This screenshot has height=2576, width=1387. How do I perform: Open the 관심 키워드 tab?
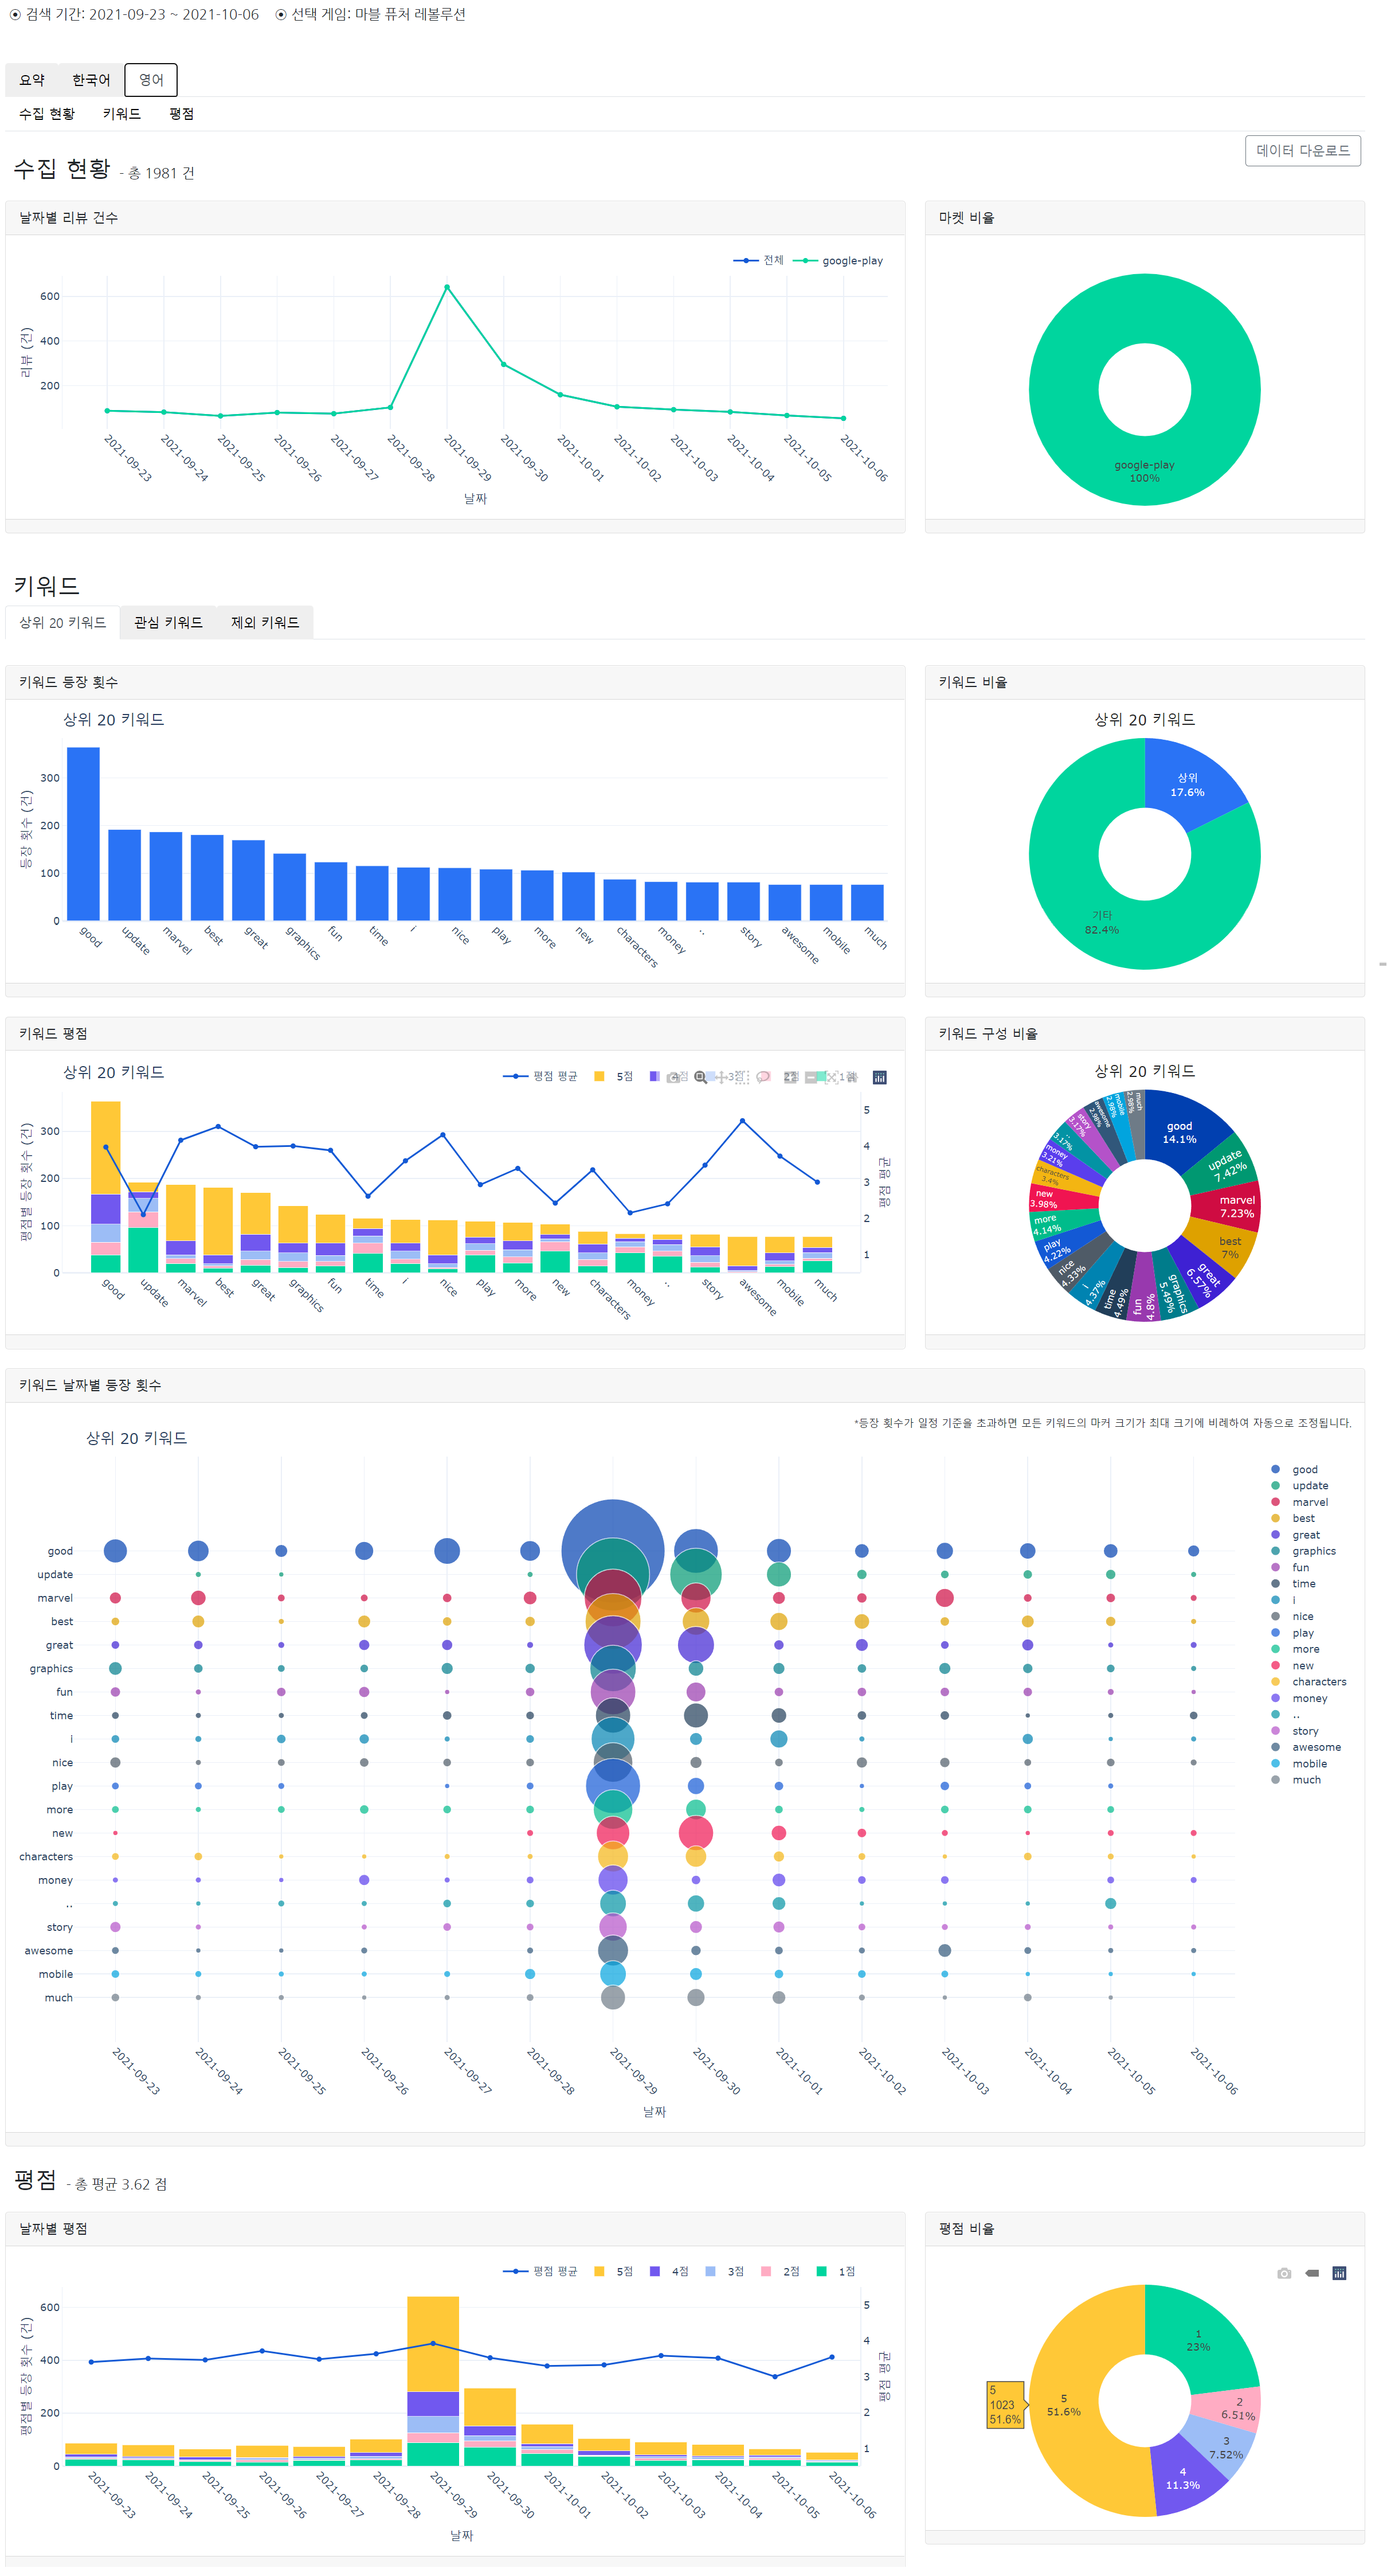pyautogui.click(x=168, y=622)
